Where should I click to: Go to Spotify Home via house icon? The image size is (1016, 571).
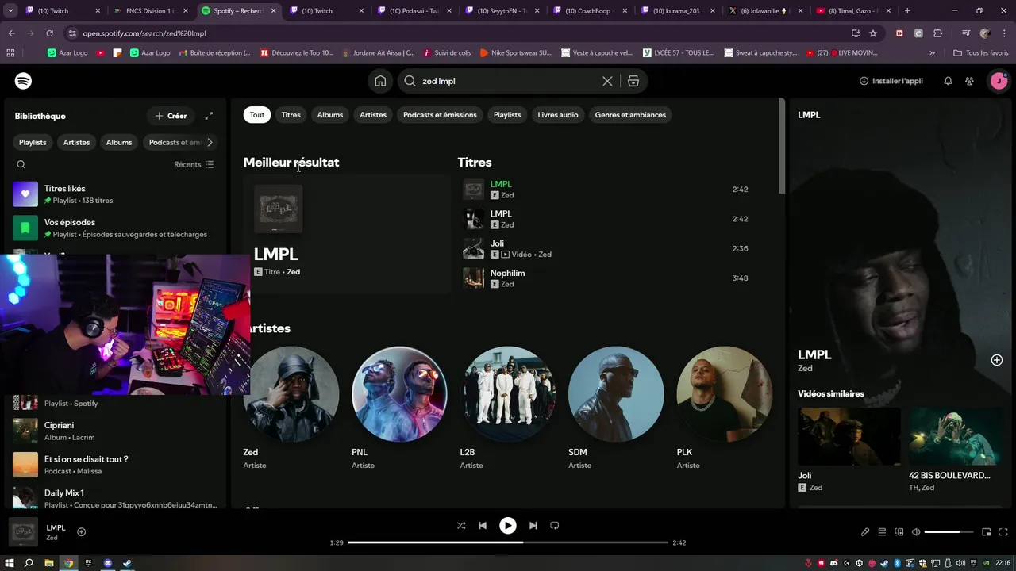[381, 81]
